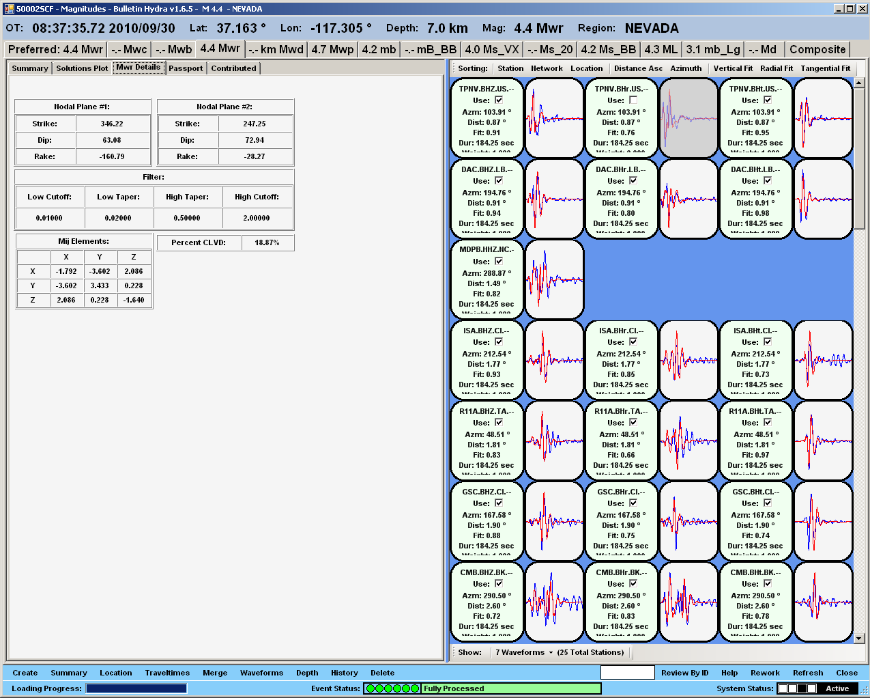Click the application icon in title bar

tap(9, 9)
